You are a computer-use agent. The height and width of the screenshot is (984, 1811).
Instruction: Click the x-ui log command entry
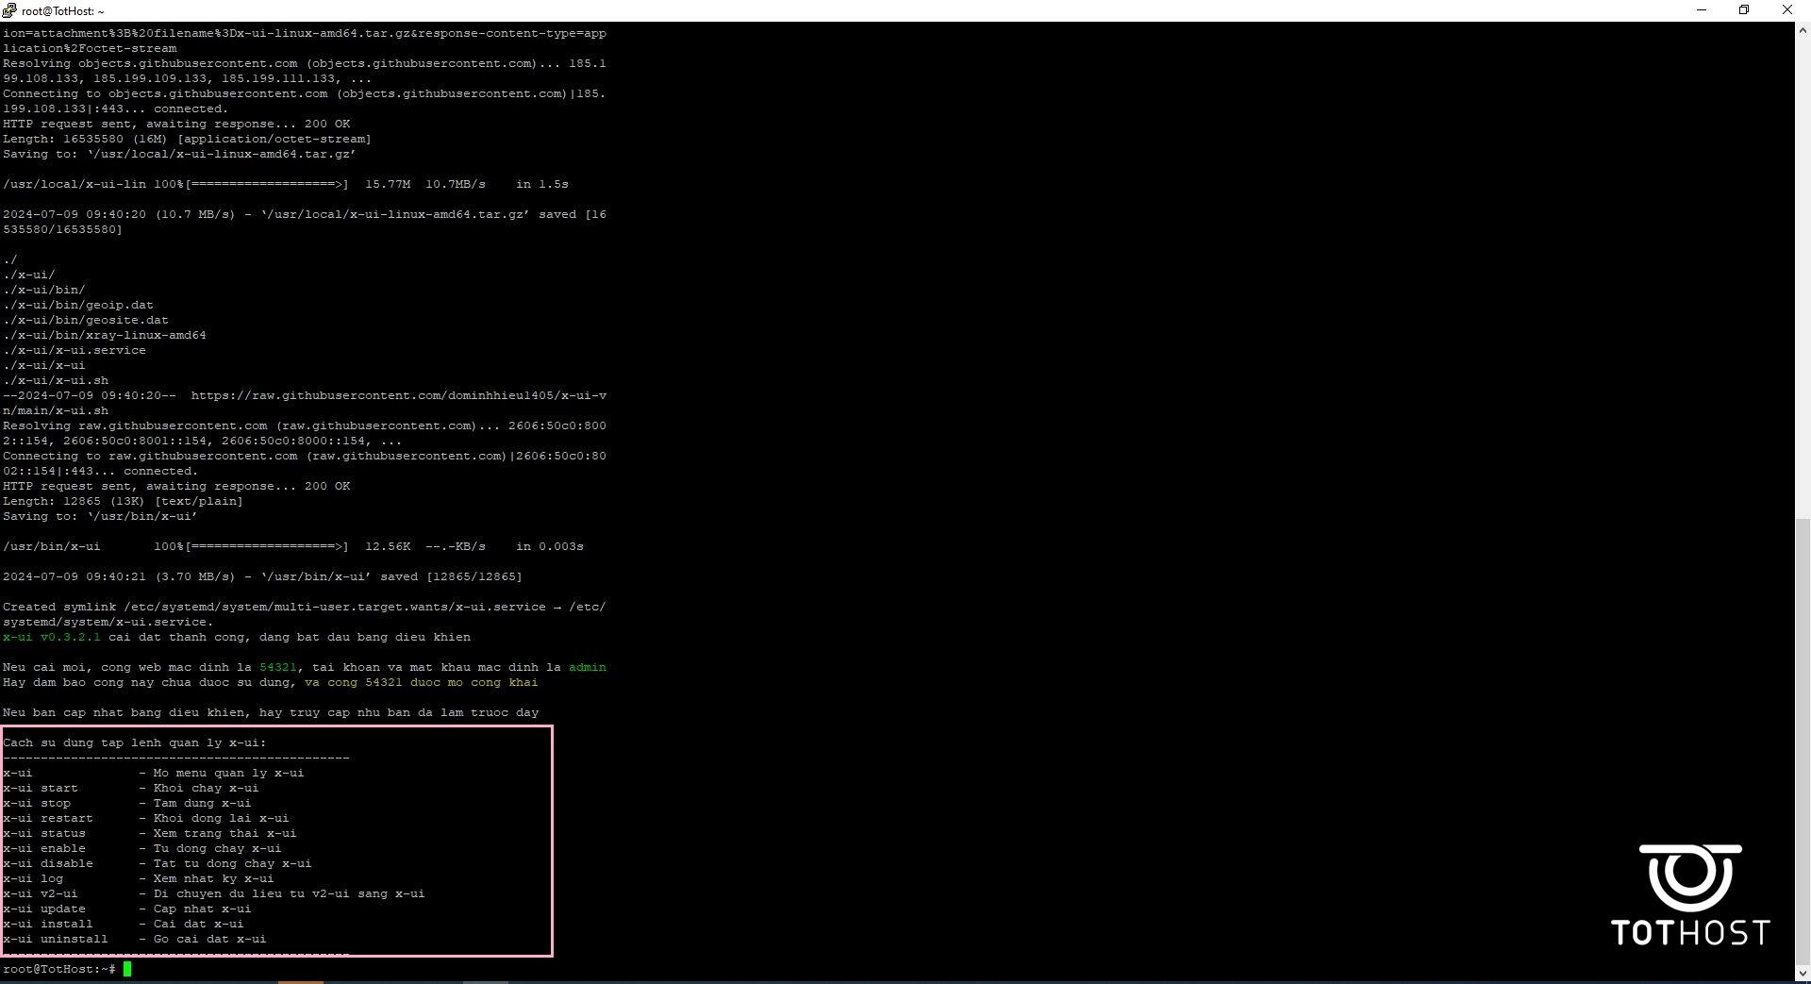[x=33, y=878]
